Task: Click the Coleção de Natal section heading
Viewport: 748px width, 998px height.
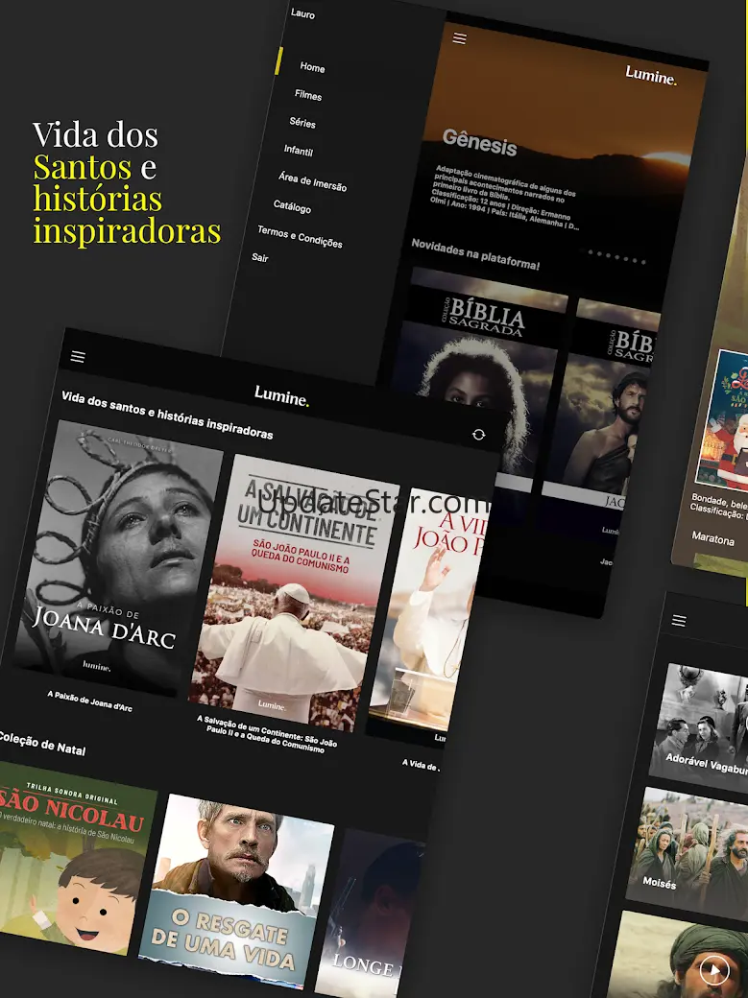Action: [42, 742]
